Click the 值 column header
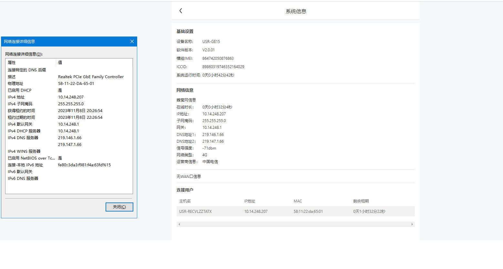 point(60,63)
